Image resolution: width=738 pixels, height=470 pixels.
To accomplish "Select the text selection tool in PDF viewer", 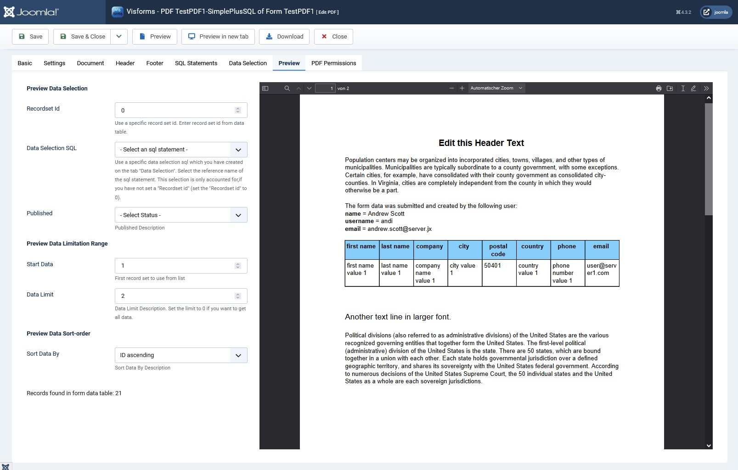I will pos(683,88).
